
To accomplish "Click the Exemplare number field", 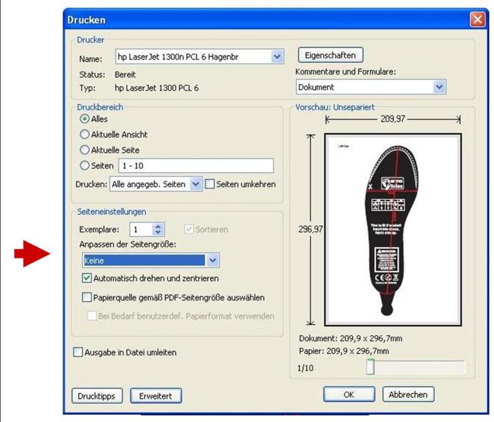I will tap(141, 229).
